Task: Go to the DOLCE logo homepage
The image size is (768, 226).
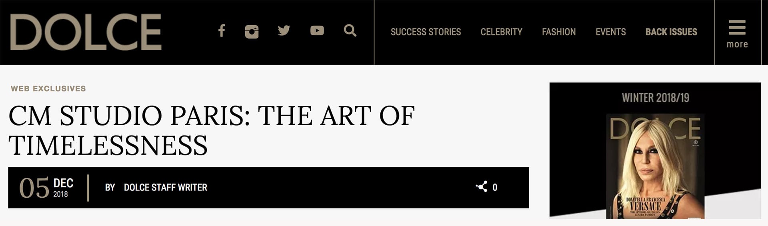Action: [86, 32]
